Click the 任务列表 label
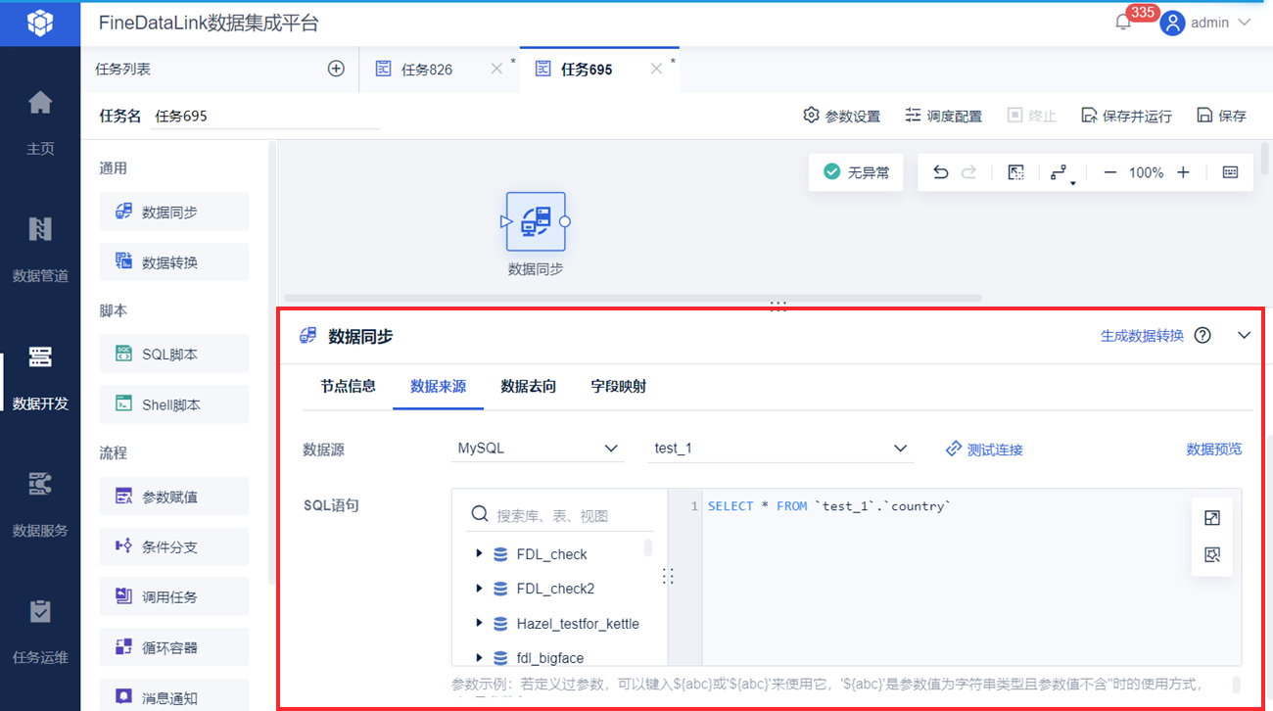Image resolution: width=1273 pixels, height=711 pixels. click(x=122, y=69)
